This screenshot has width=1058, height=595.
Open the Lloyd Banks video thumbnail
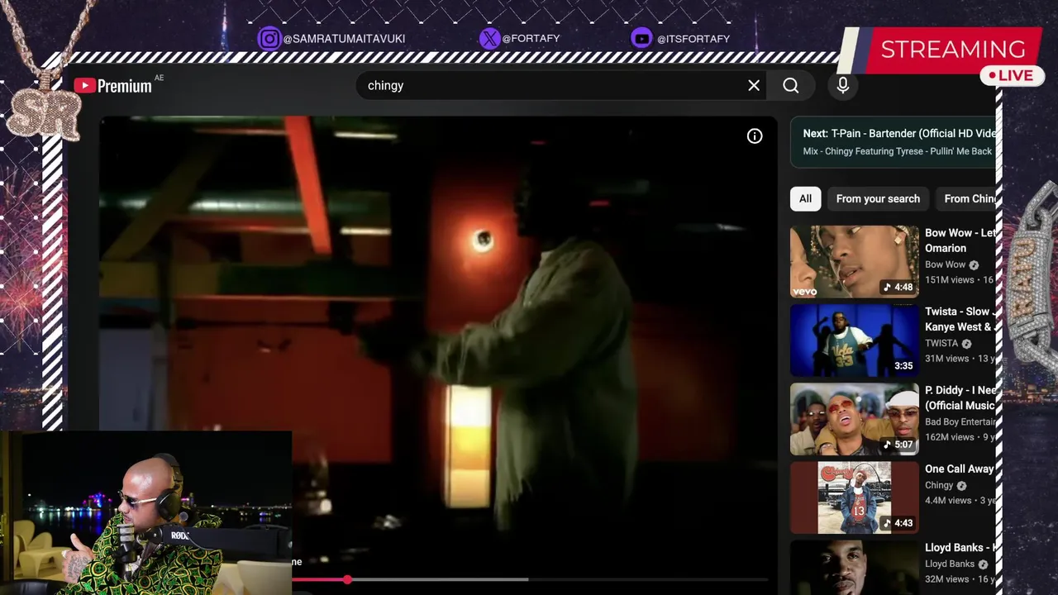[855, 568]
